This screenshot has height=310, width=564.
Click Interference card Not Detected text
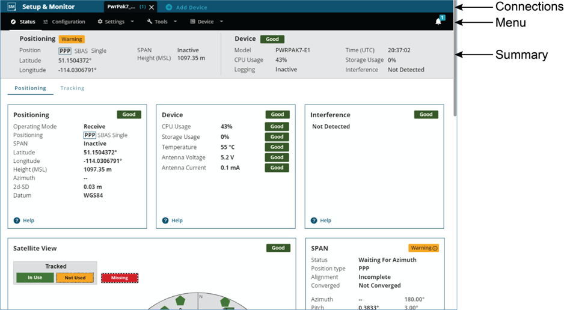(331, 126)
